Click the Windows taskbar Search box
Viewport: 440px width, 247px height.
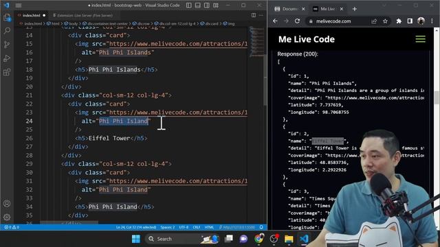click(182, 239)
